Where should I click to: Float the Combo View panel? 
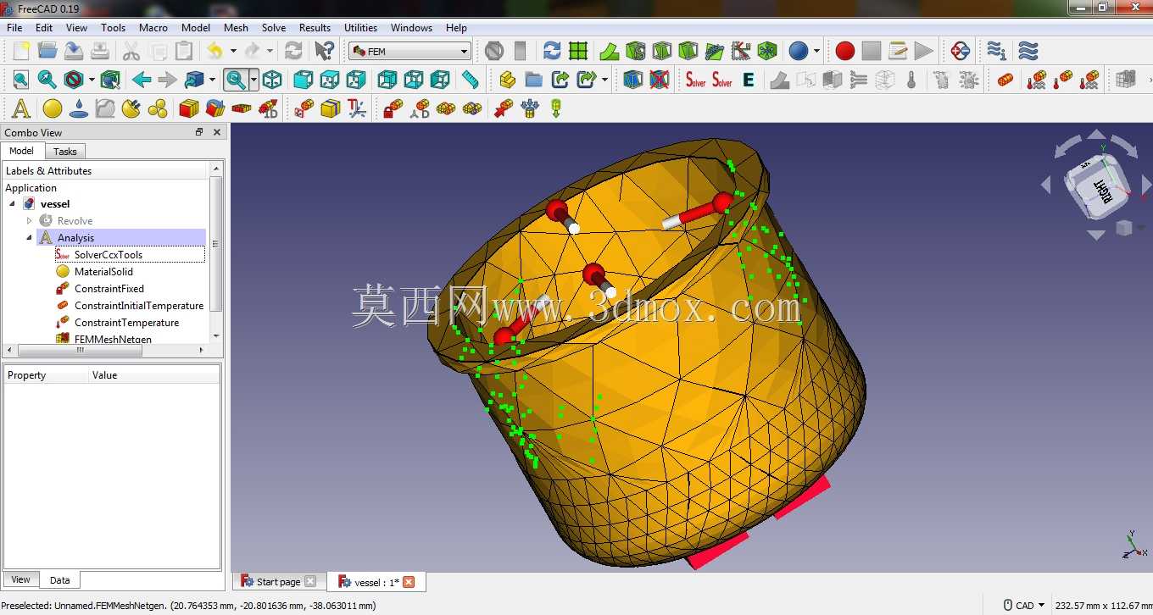[199, 132]
